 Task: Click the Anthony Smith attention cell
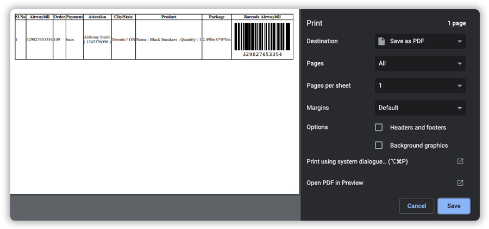tap(97, 40)
